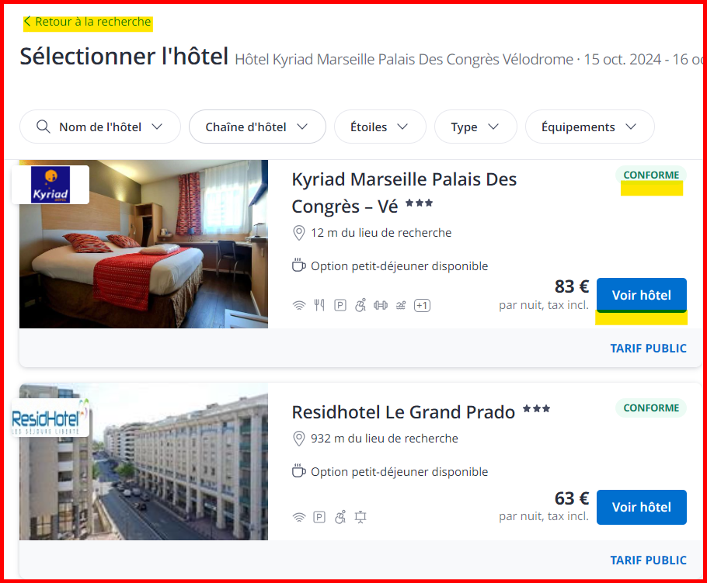This screenshot has height=583, width=707.
Task: Open the Nom de l'hôtel filter dropdown
Action: pos(100,127)
